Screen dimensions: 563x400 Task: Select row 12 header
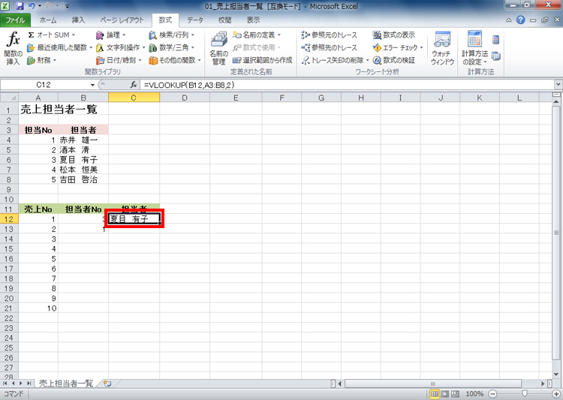pos(9,219)
